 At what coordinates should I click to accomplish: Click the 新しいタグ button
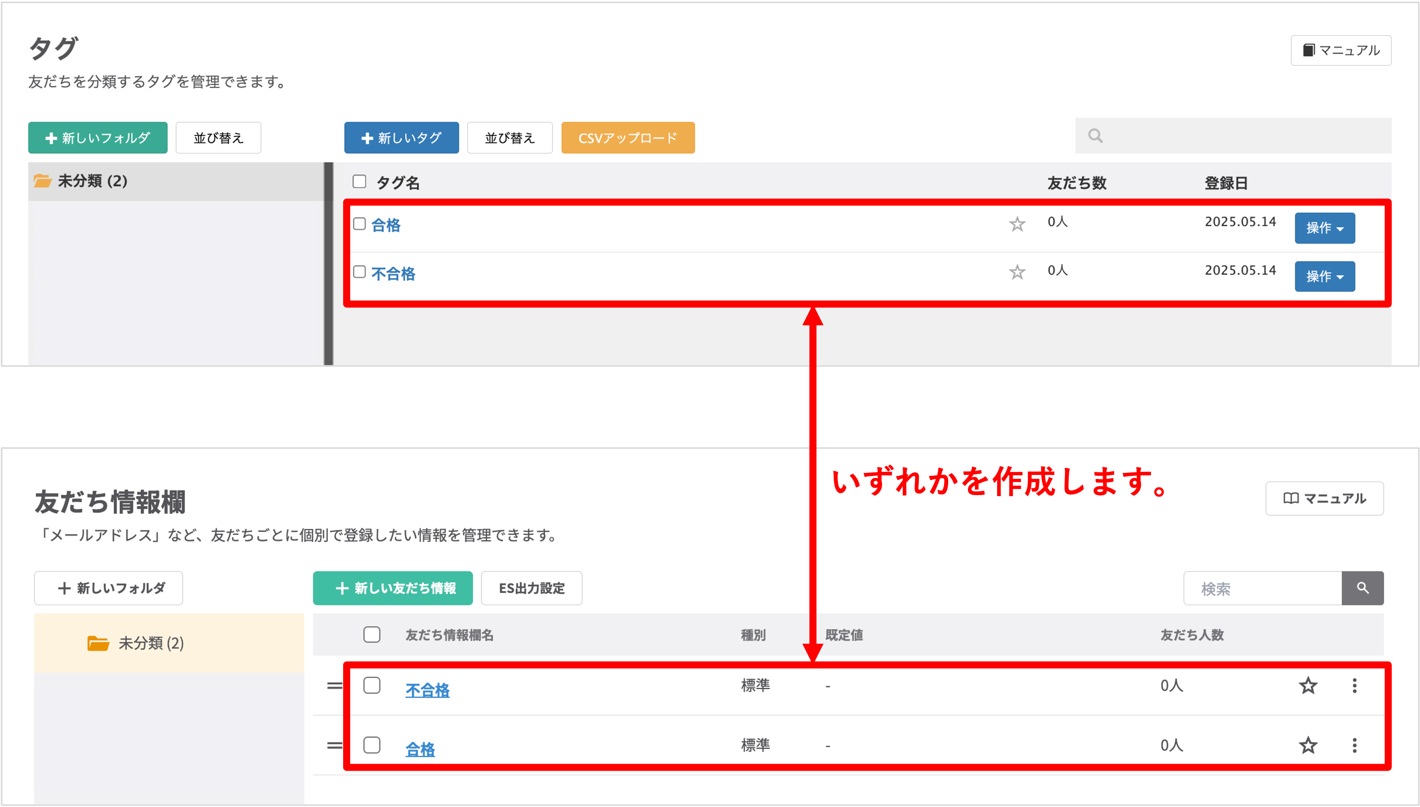click(401, 137)
